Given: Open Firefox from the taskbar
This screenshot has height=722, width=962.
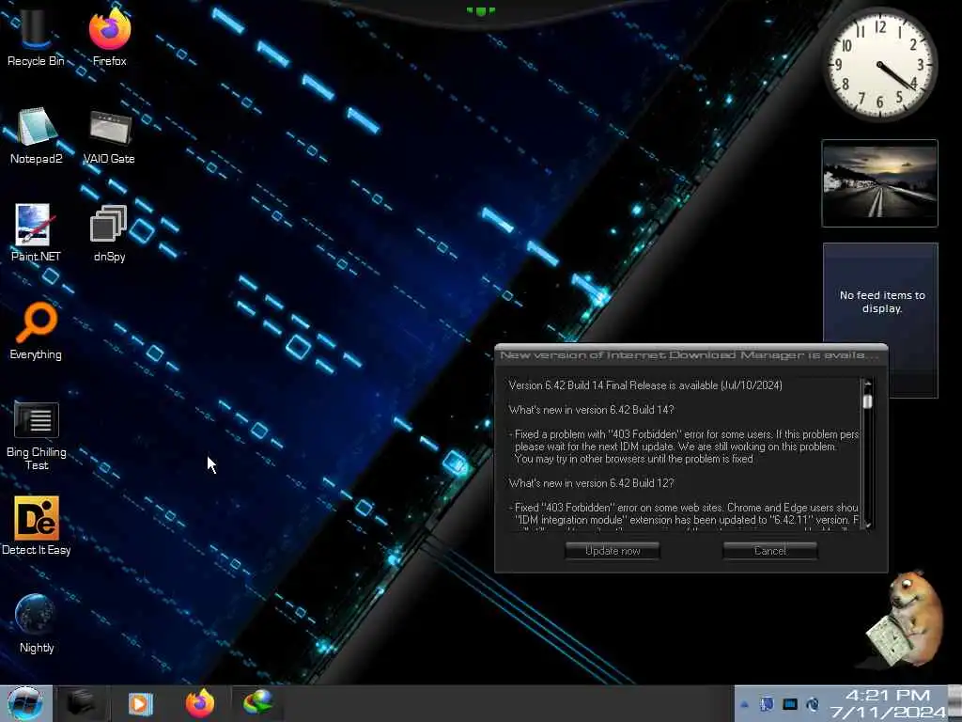Looking at the screenshot, I should coord(200,703).
